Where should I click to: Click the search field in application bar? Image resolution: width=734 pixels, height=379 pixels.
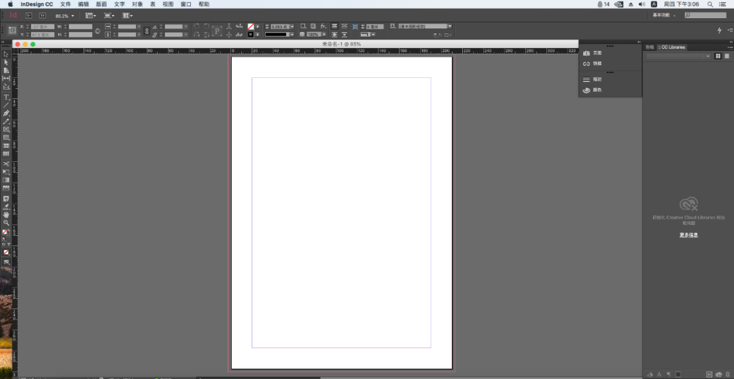(x=705, y=16)
